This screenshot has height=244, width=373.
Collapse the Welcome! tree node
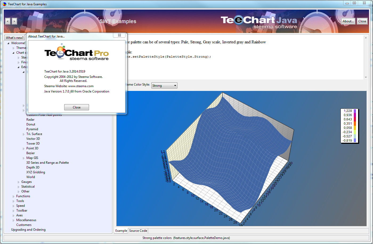tap(9, 43)
